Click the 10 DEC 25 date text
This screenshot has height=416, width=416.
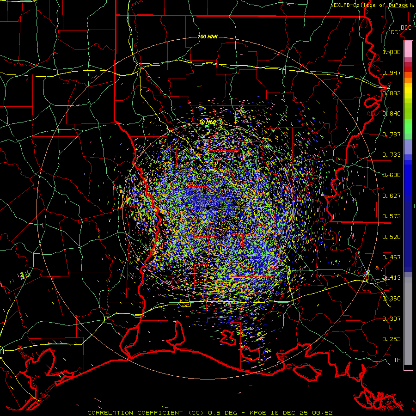(288, 413)
